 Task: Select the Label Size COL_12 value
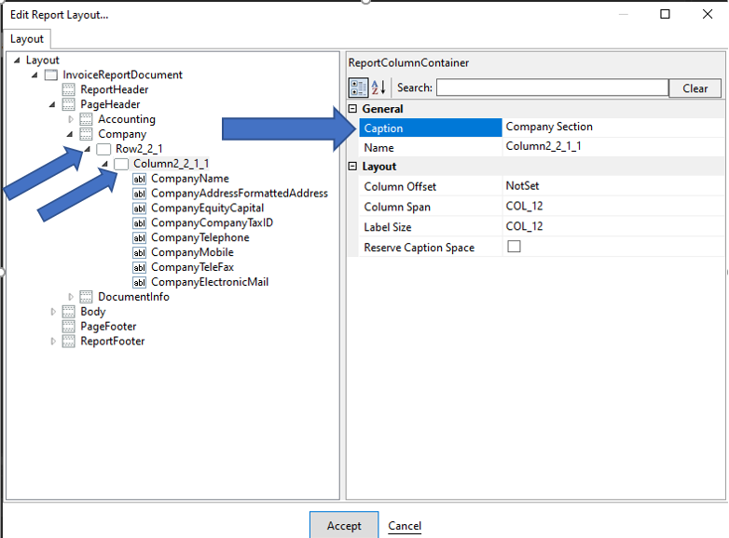tap(613, 226)
